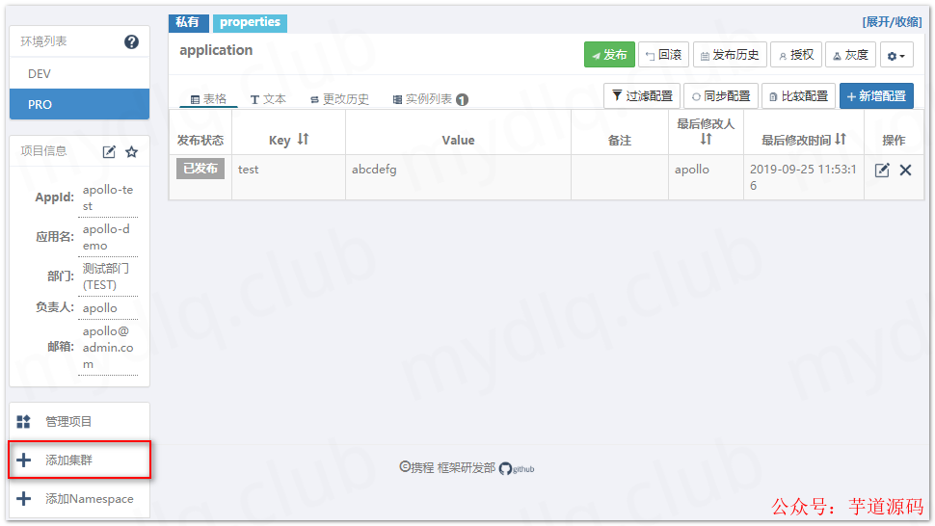Click the 私有 label badge

point(188,22)
